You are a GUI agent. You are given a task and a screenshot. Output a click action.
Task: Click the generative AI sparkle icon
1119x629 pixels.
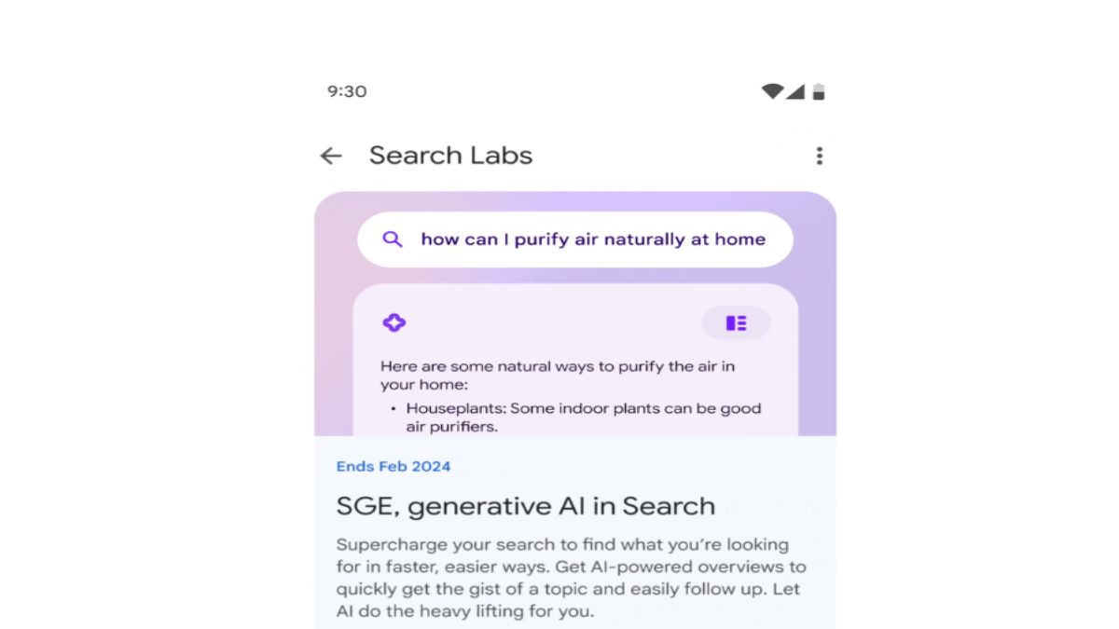click(x=394, y=323)
